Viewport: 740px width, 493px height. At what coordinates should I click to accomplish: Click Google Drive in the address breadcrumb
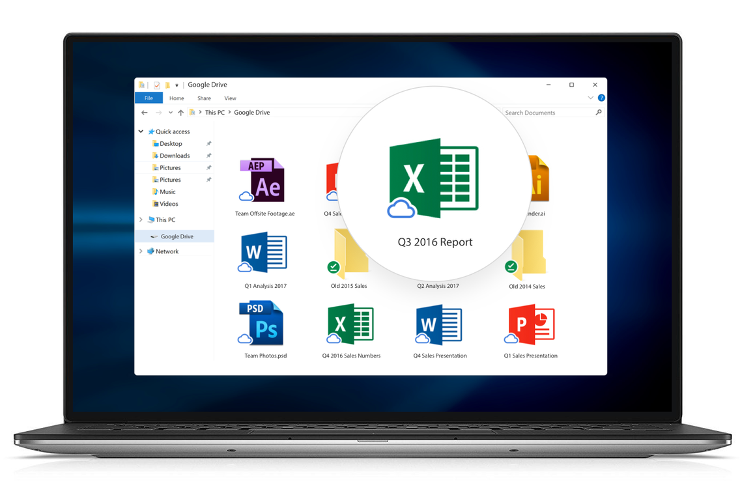252,112
